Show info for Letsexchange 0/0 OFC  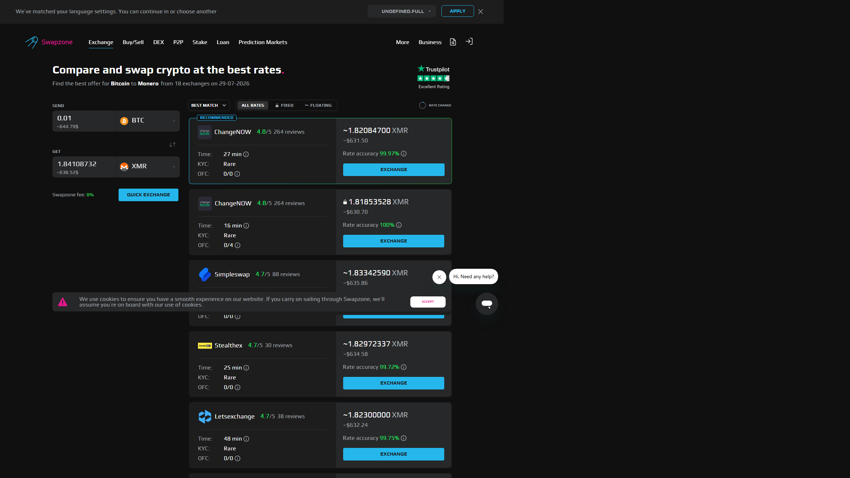click(238, 458)
